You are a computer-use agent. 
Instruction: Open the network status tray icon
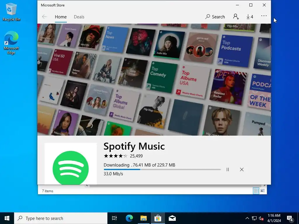(254, 218)
